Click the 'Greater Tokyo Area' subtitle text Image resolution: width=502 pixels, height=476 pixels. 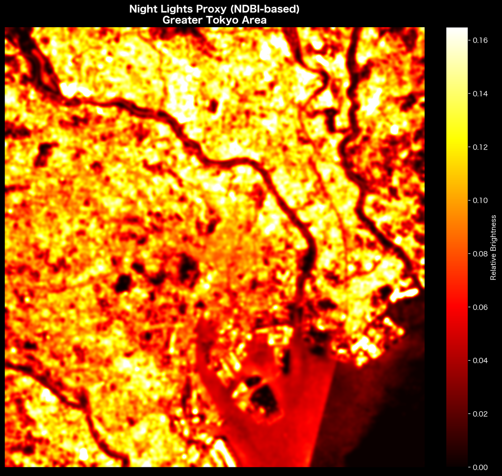214,20
